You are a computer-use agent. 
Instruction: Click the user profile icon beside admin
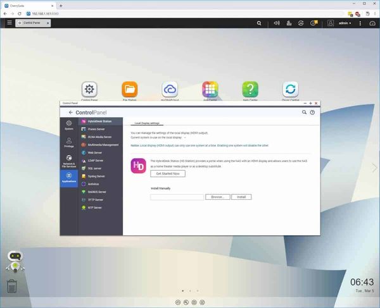point(331,23)
